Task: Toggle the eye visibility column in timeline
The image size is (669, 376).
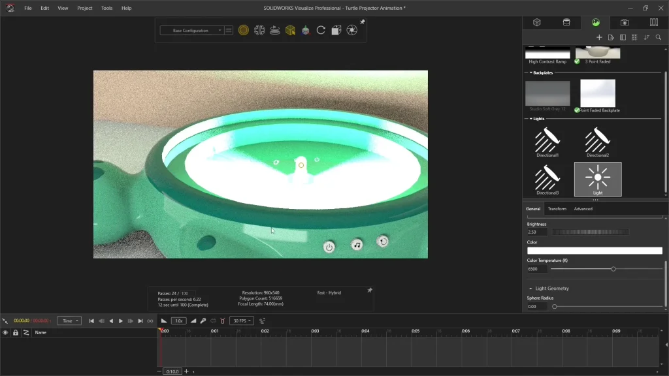Action: 5,332
